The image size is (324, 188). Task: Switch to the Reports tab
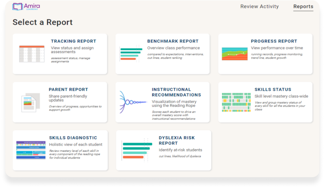(303, 6)
